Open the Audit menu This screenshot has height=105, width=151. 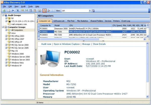click(x=23, y=7)
